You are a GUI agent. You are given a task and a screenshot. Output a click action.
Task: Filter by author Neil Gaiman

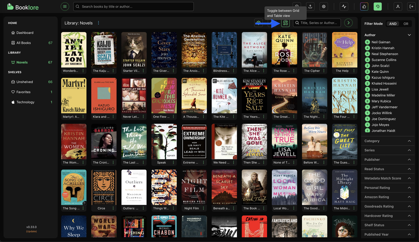tap(381, 42)
